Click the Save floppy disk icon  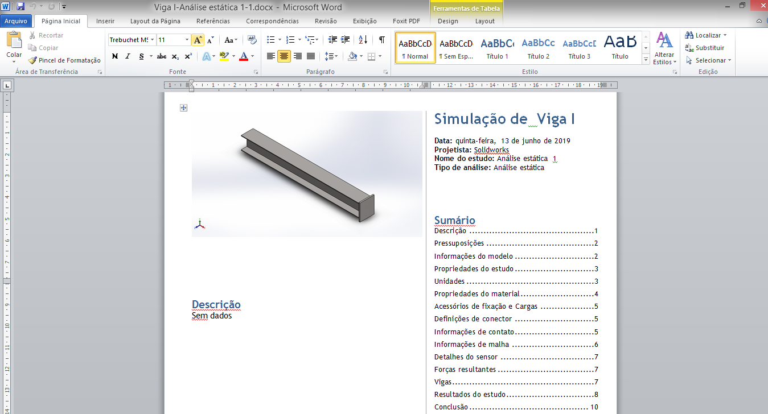[x=20, y=7]
